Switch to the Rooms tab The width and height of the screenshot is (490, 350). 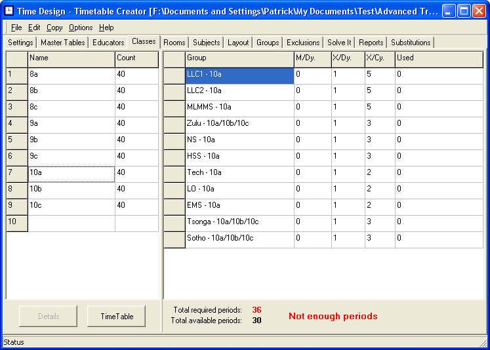click(174, 43)
